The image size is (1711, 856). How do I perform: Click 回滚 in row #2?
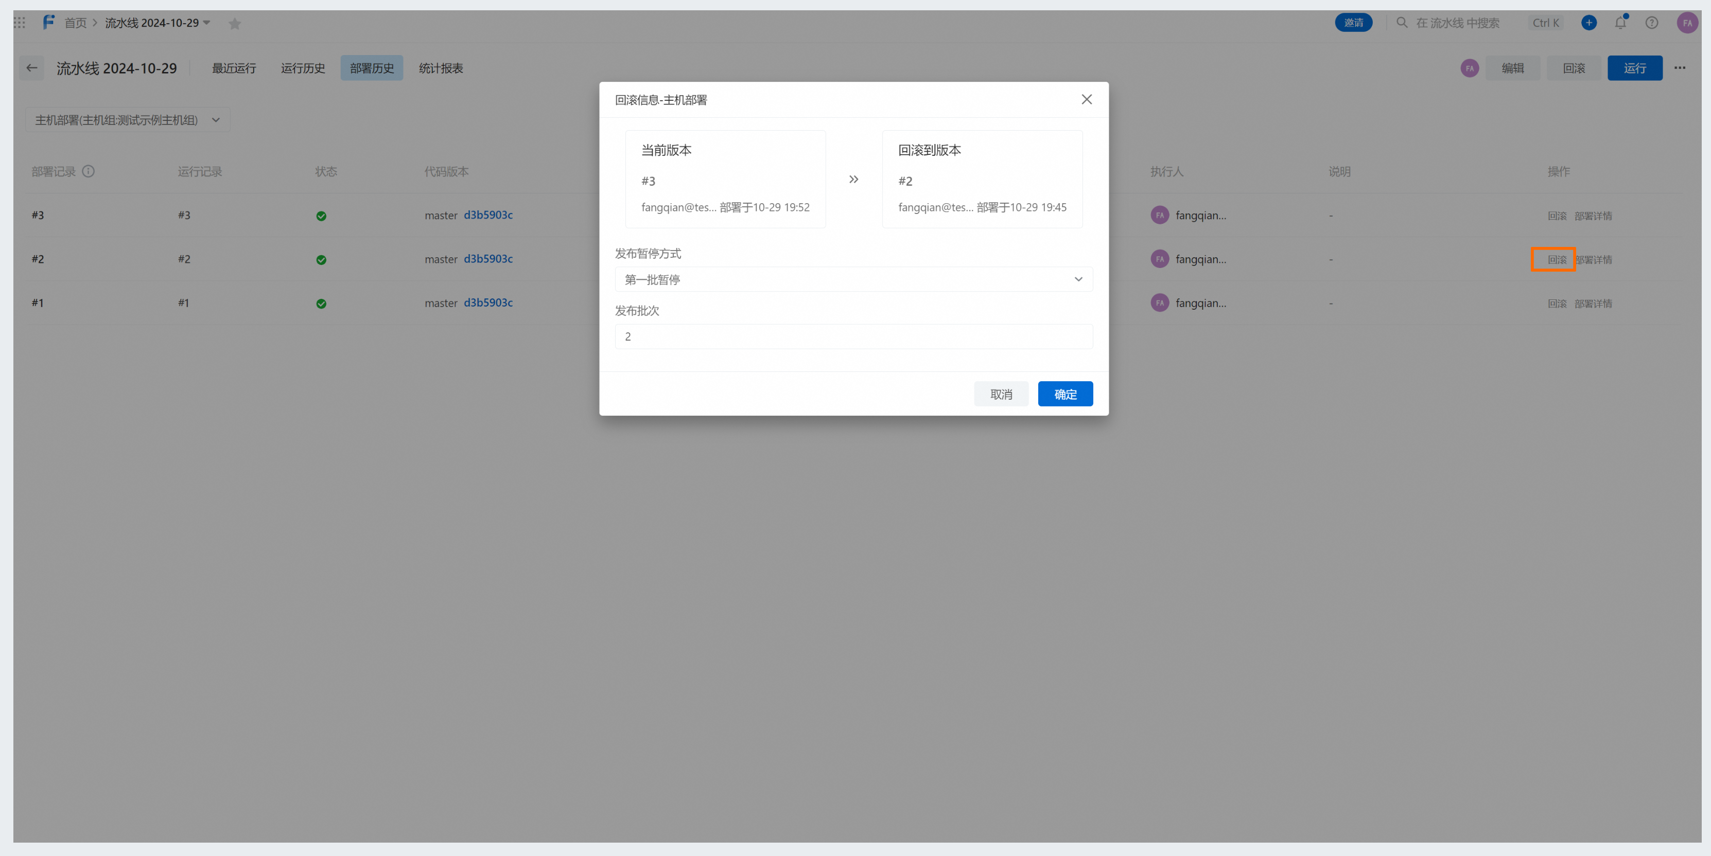point(1557,259)
